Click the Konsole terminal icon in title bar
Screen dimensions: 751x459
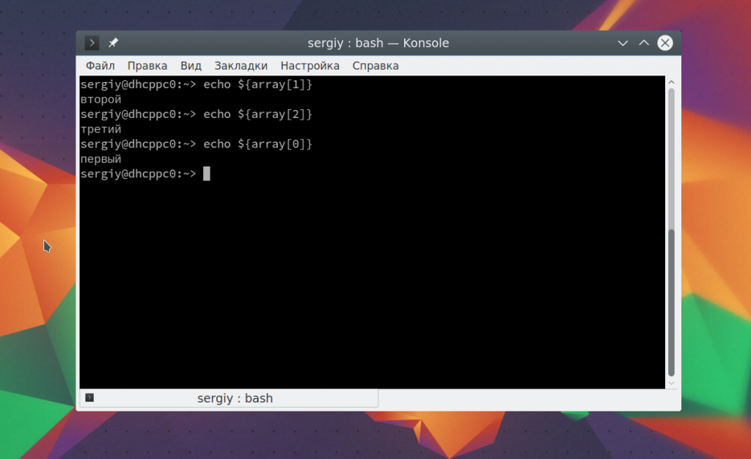click(92, 43)
